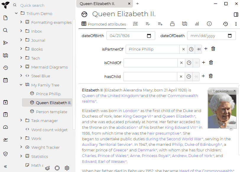Collapse the Trilium Demo folder
Screen dimensions: 240x172
point(16,13)
